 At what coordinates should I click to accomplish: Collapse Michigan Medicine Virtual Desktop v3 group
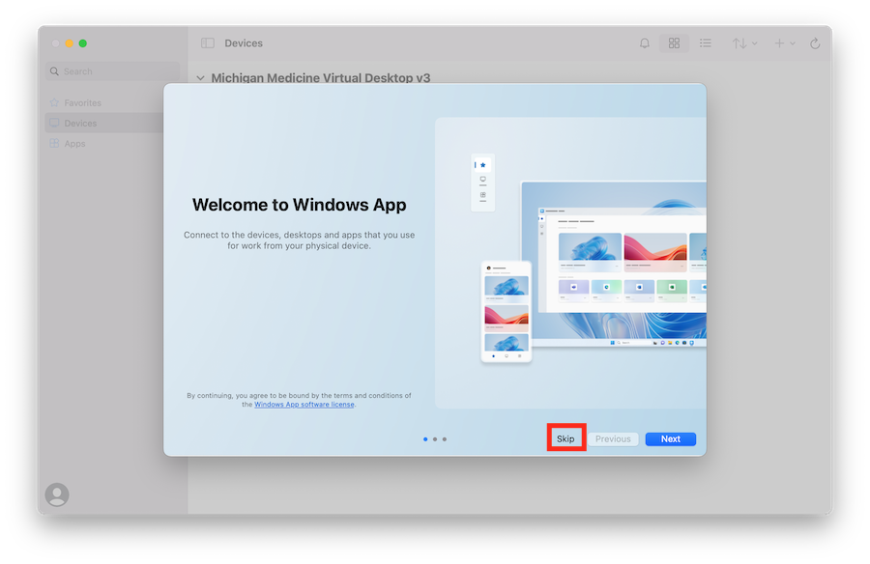[x=200, y=77]
